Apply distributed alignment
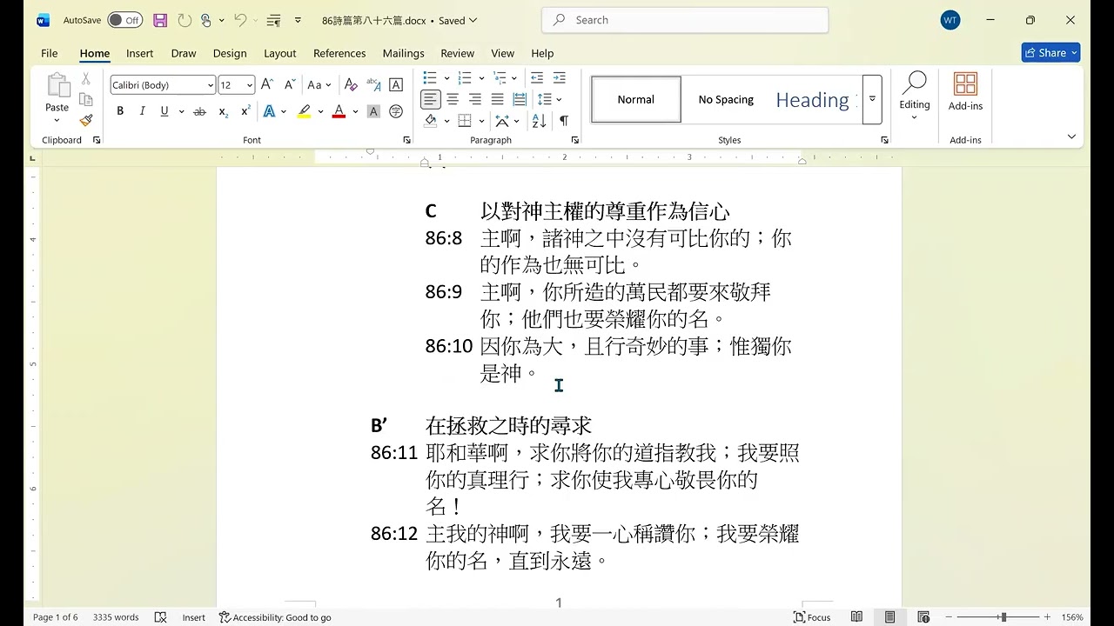1114x626 pixels. 520,99
